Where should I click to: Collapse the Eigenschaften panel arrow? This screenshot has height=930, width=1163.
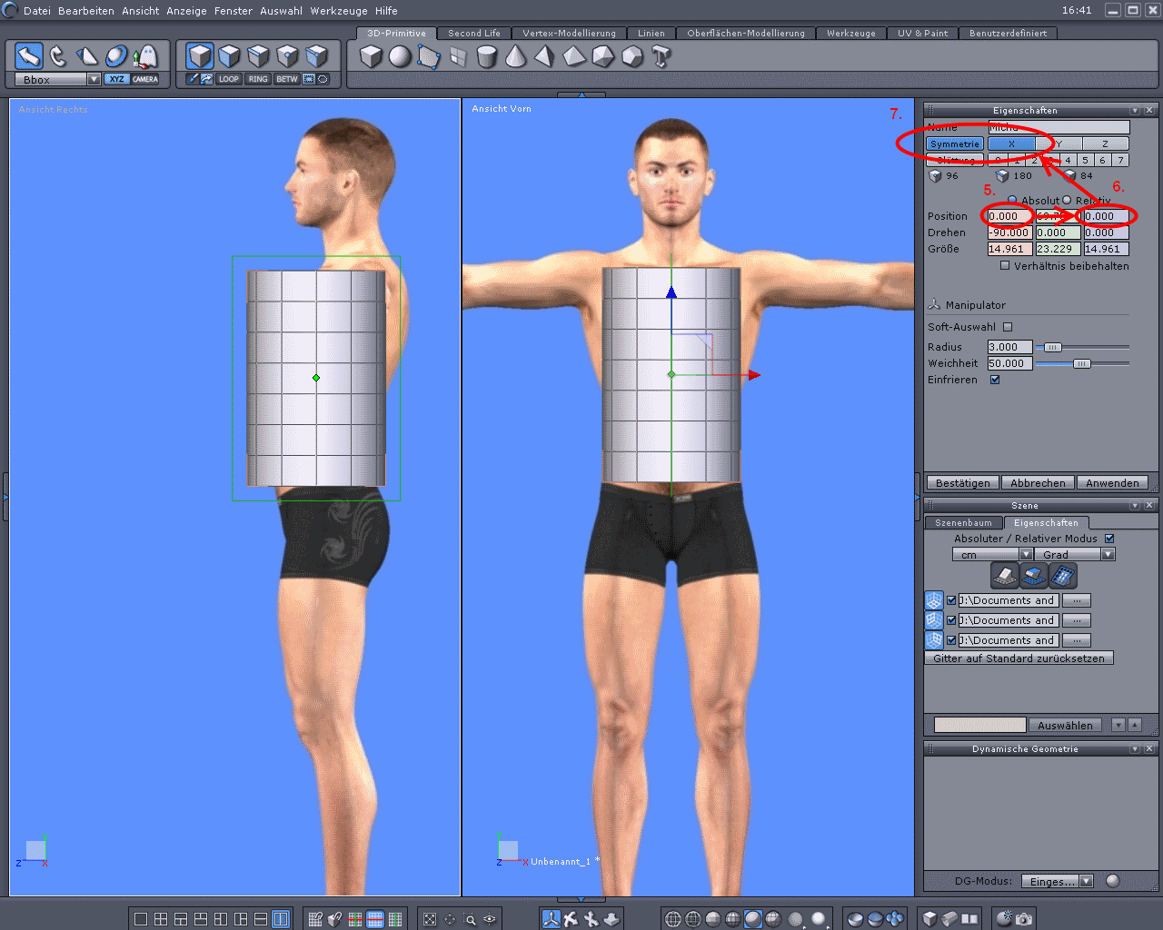tap(1135, 110)
